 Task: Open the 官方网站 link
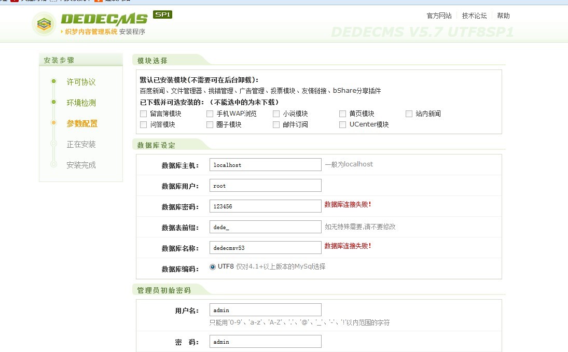tap(439, 16)
